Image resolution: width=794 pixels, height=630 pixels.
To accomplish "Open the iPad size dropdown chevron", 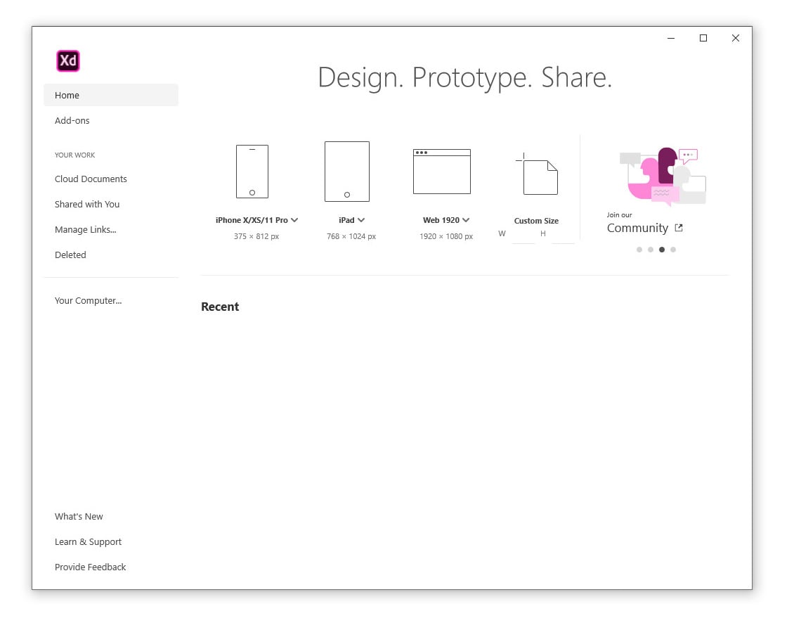I will point(361,220).
